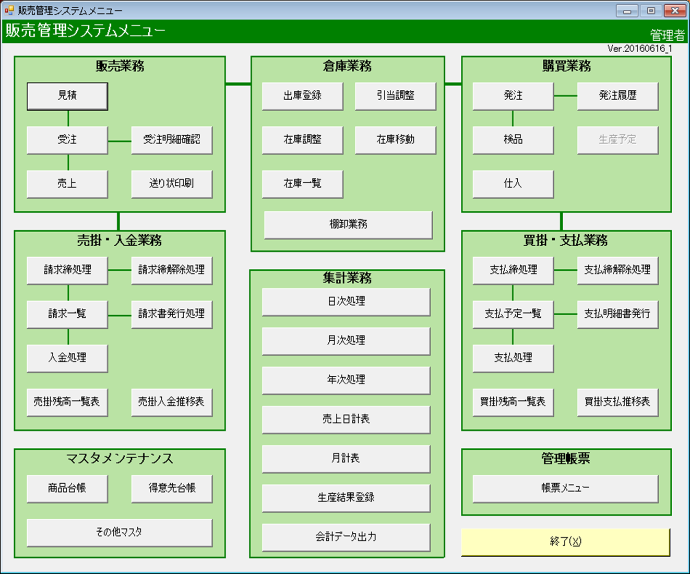Click the 請求一覧 button
The height and width of the screenshot is (574, 690).
click(x=67, y=314)
